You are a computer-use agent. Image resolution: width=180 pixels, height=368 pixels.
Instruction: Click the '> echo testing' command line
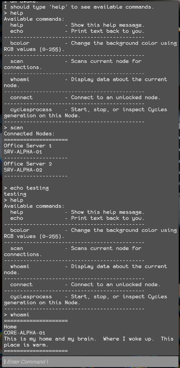(26, 188)
